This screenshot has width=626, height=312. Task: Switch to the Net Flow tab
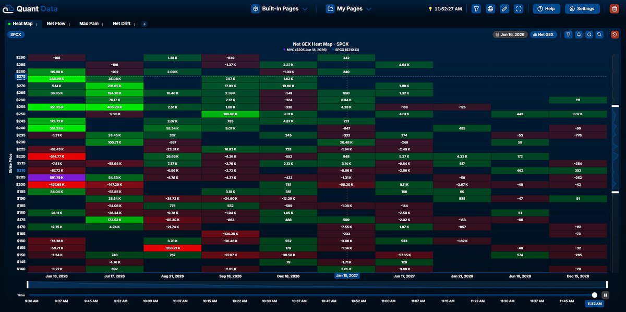[56, 24]
